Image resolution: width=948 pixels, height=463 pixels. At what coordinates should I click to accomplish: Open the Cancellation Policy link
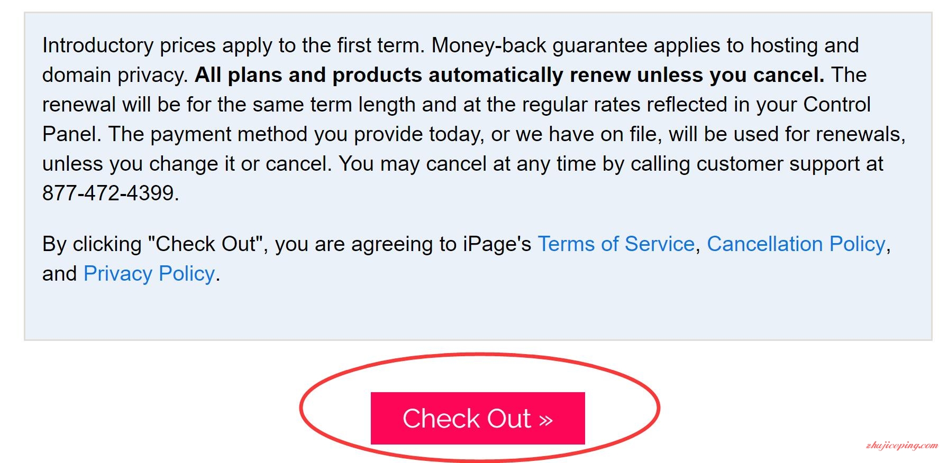point(796,244)
